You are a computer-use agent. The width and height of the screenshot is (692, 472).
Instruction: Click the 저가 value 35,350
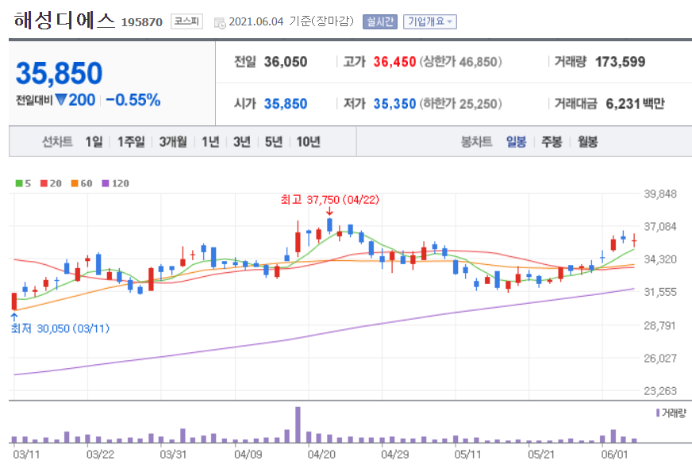pyautogui.click(x=394, y=104)
